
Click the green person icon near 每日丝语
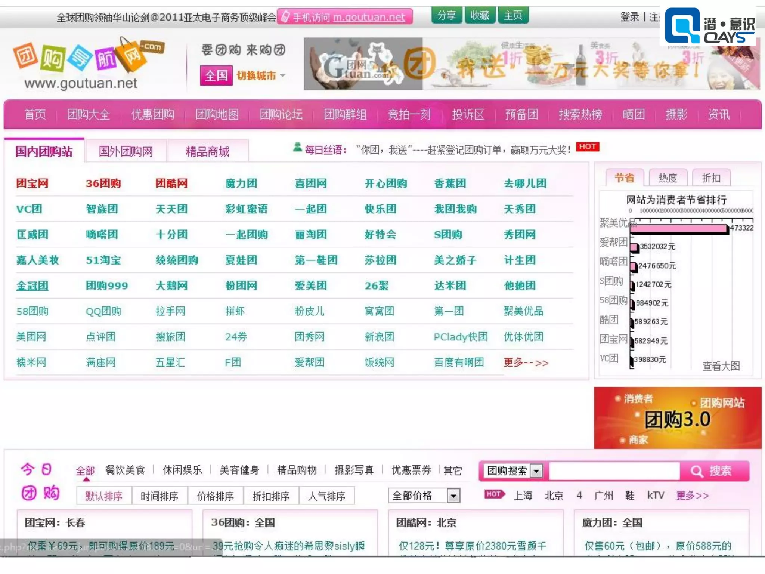297,148
